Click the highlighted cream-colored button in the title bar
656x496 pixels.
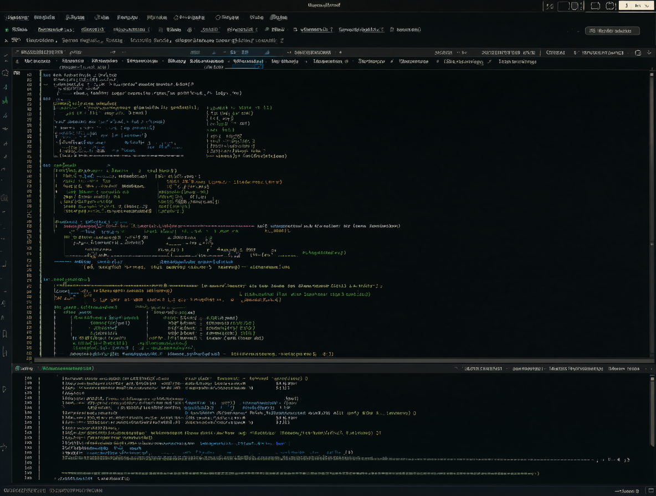point(637,6)
